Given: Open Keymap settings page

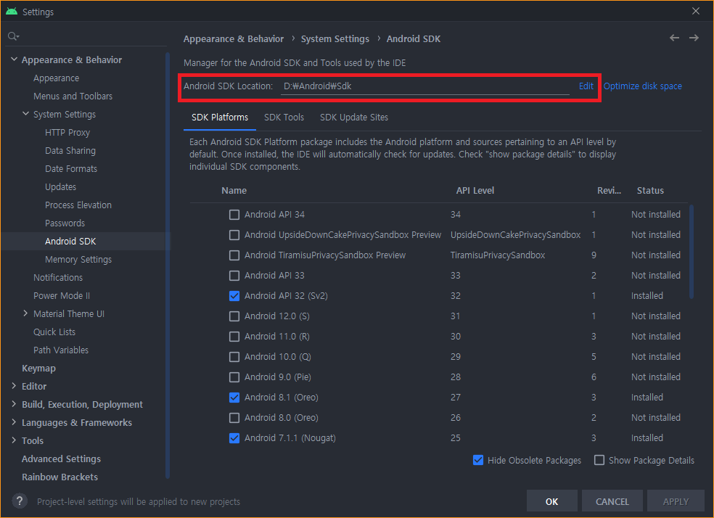Looking at the screenshot, I should coord(38,369).
